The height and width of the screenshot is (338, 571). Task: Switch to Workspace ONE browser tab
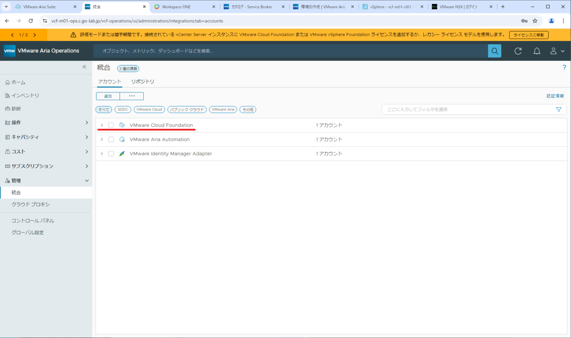184,7
